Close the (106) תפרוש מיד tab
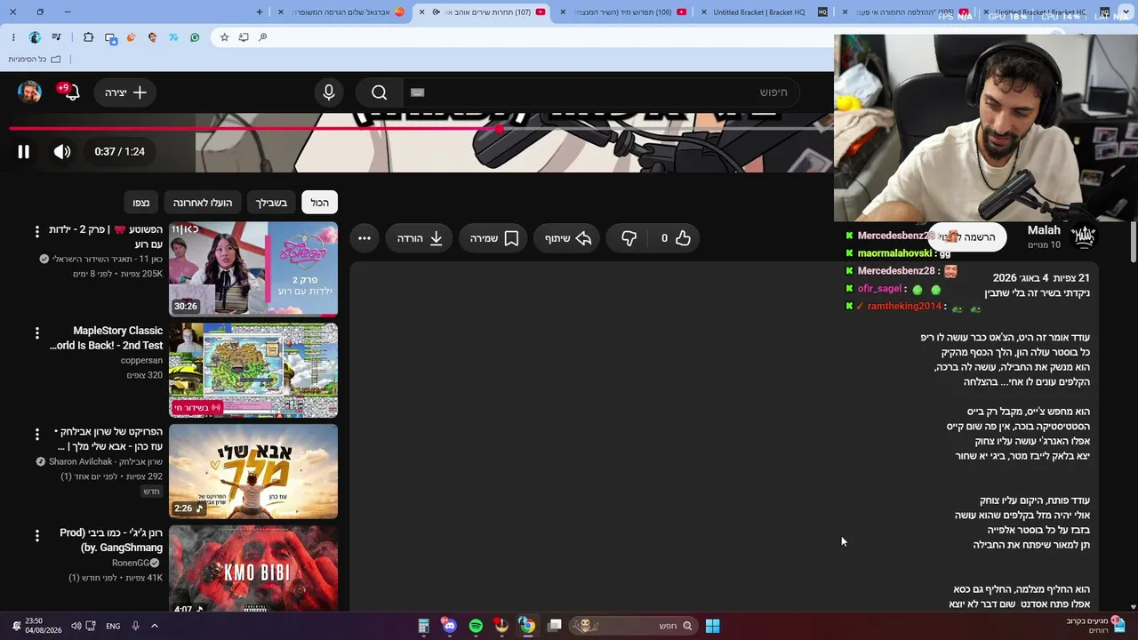This screenshot has width=1138, height=640. pos(563,12)
